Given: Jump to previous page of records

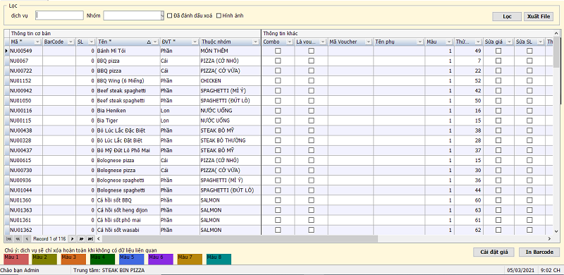Looking at the screenshot, I should tap(18, 238).
